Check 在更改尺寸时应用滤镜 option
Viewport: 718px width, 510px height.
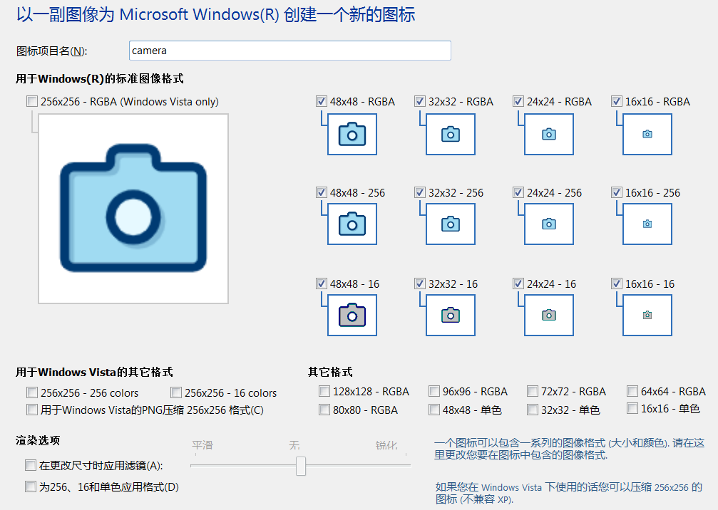tap(31, 465)
